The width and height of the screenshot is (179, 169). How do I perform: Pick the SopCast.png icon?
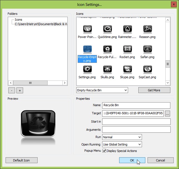pos(148,70)
